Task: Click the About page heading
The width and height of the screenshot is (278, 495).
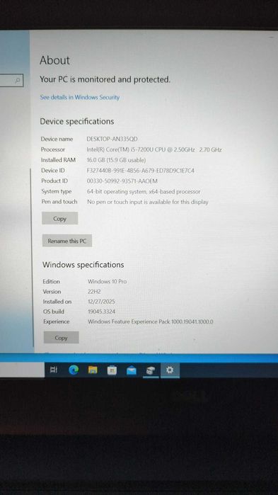Action: [x=55, y=60]
